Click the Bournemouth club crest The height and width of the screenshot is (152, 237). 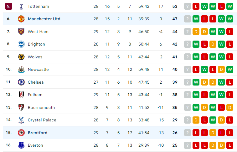click(x=21, y=107)
